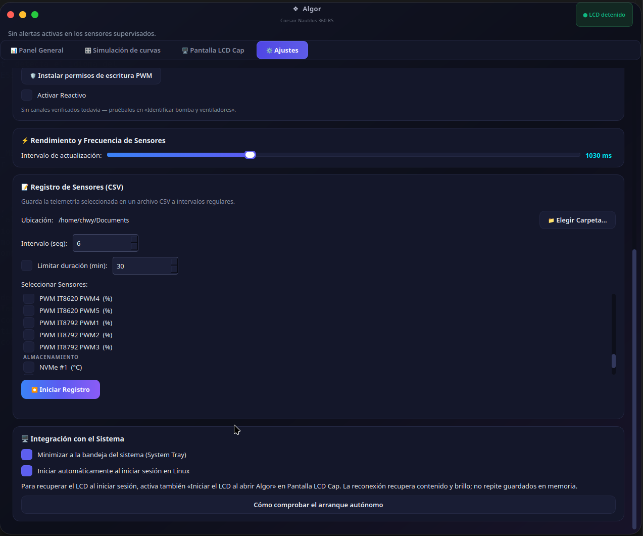Image resolution: width=643 pixels, height=536 pixels.
Task: Decrease the Limitar duración minutes value
Action: (x=174, y=270)
